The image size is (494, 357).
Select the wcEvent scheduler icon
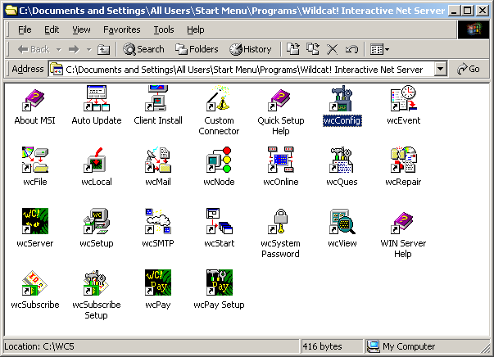click(x=404, y=99)
